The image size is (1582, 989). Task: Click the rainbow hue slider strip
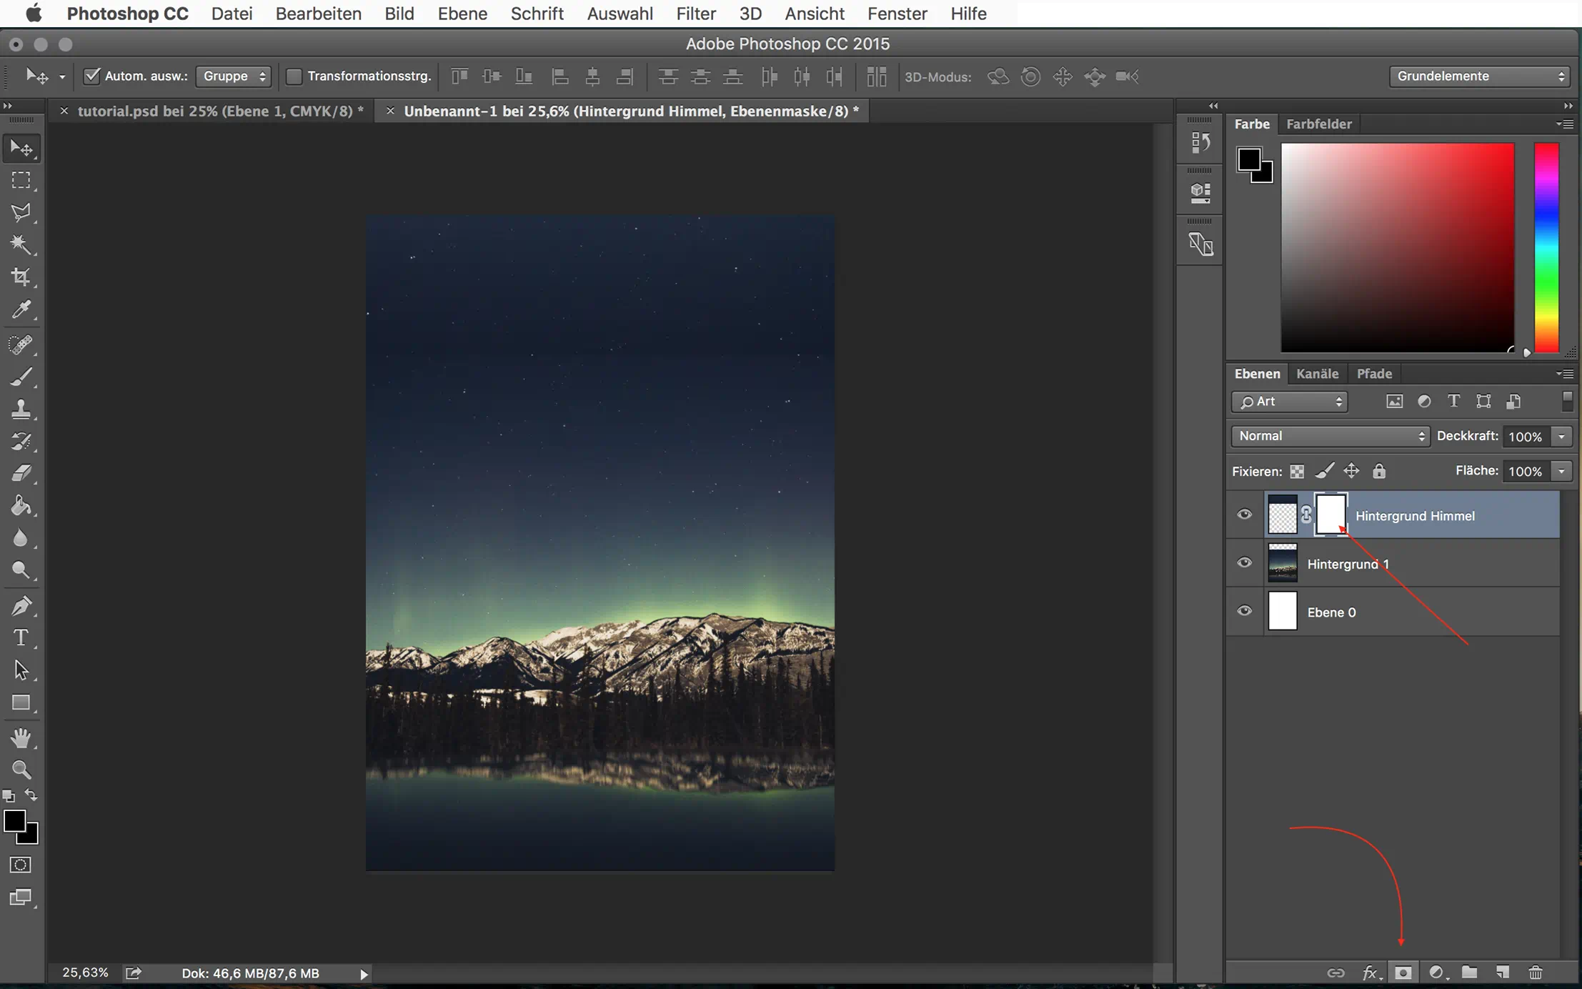tap(1546, 247)
